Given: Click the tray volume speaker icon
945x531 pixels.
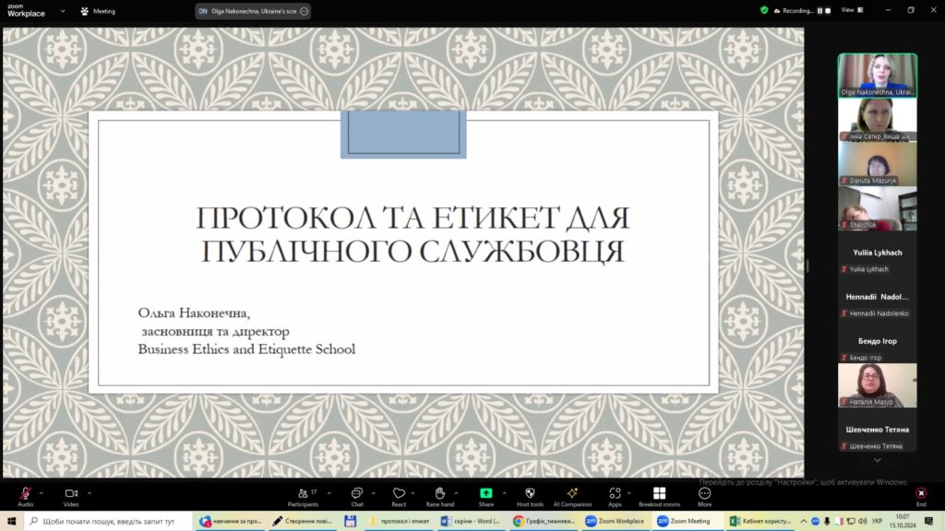Looking at the screenshot, I should tap(863, 521).
